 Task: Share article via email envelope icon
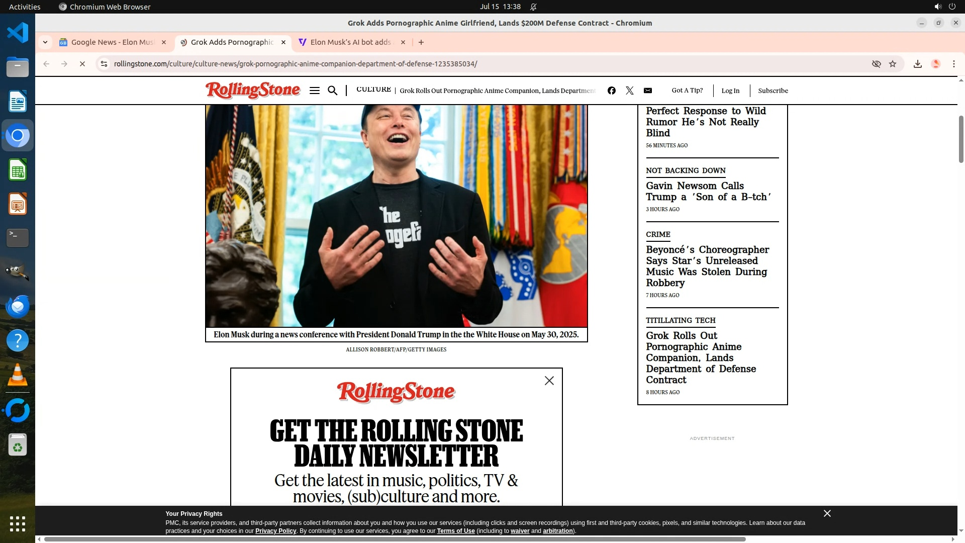click(x=648, y=90)
